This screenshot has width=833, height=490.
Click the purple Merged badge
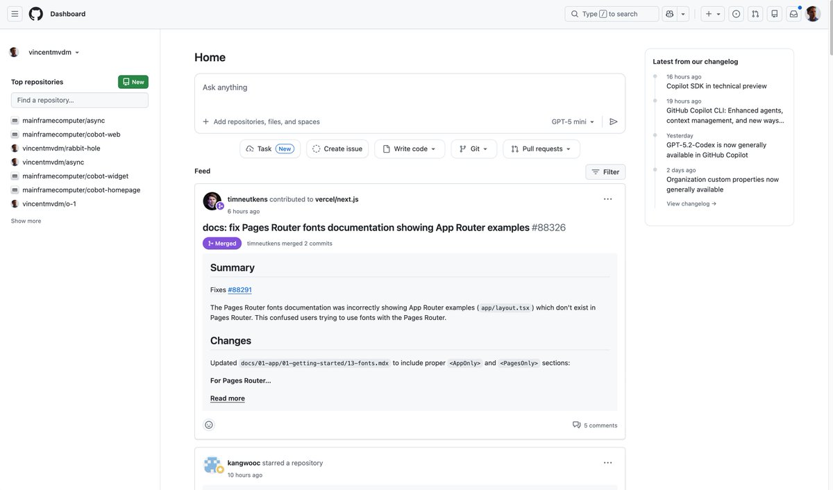222,244
